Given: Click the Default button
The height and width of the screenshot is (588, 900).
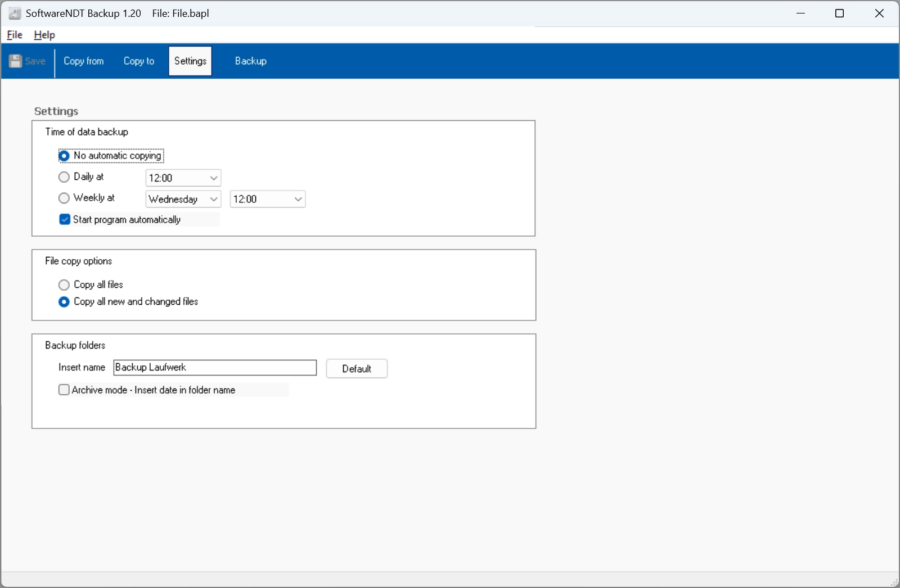Looking at the screenshot, I should [357, 369].
